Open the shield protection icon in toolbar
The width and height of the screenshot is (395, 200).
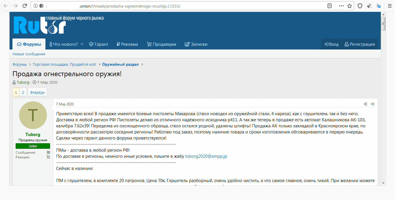360,6
